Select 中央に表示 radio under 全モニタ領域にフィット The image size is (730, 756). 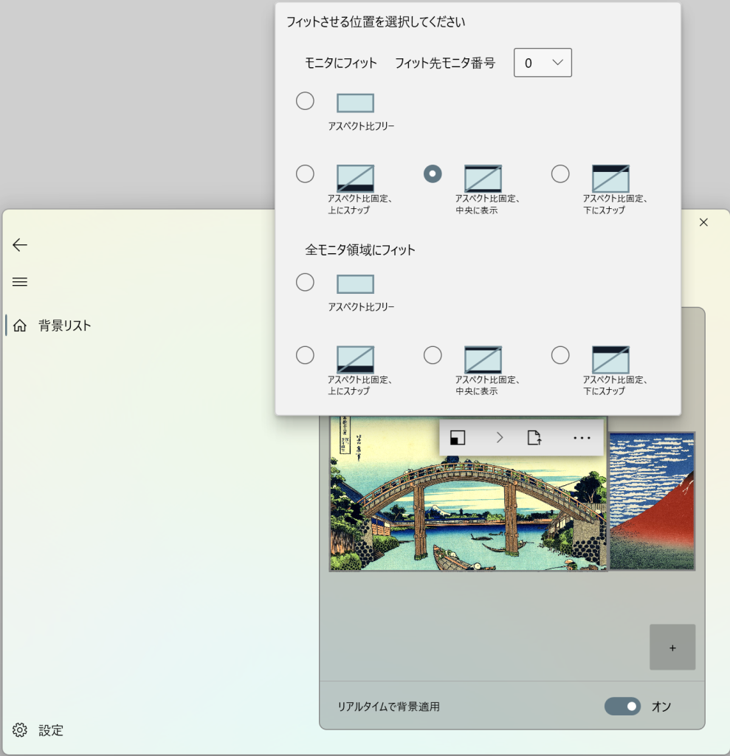433,355
